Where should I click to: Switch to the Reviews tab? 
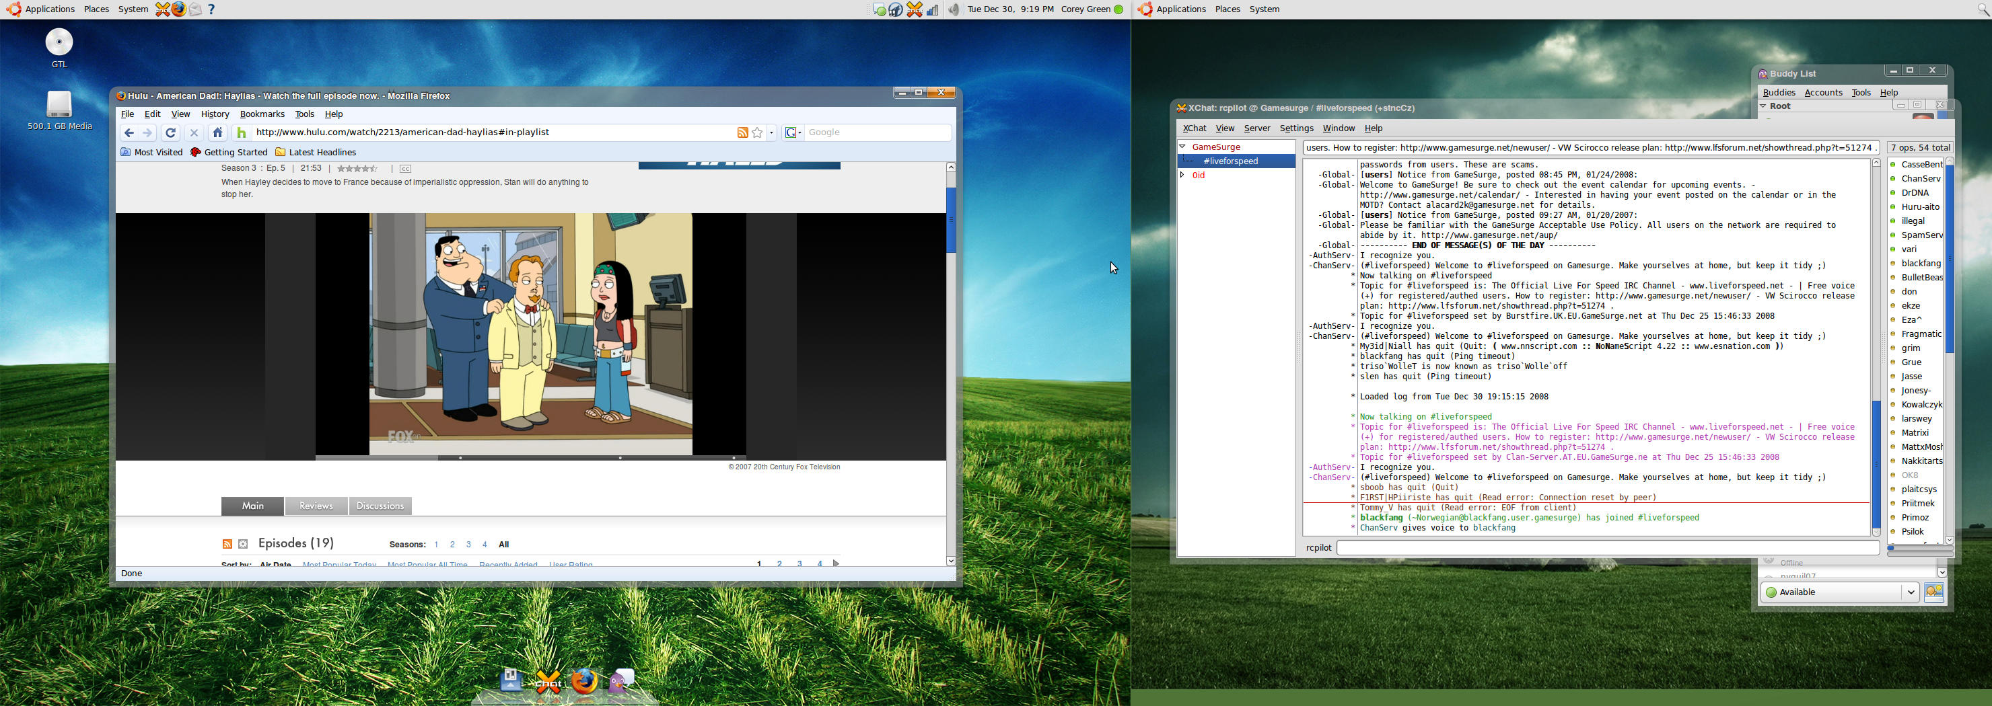[x=316, y=506]
